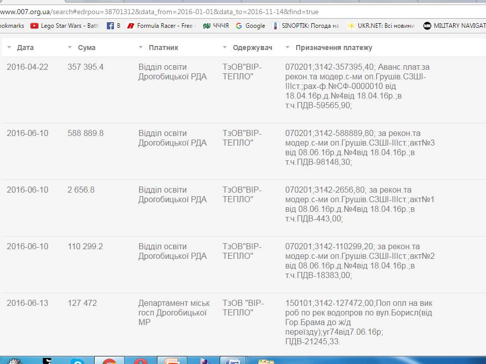Open the MILITARY NAVIGATOR bookmark link
486x364 pixels.
[456, 26]
